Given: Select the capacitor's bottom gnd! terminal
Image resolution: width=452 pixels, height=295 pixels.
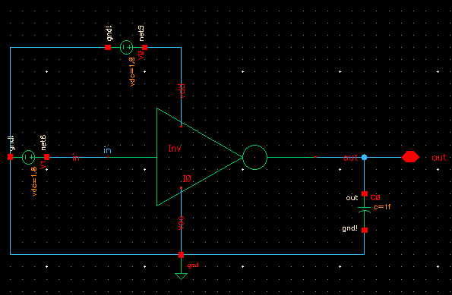Looking at the screenshot, I should pos(365,231).
